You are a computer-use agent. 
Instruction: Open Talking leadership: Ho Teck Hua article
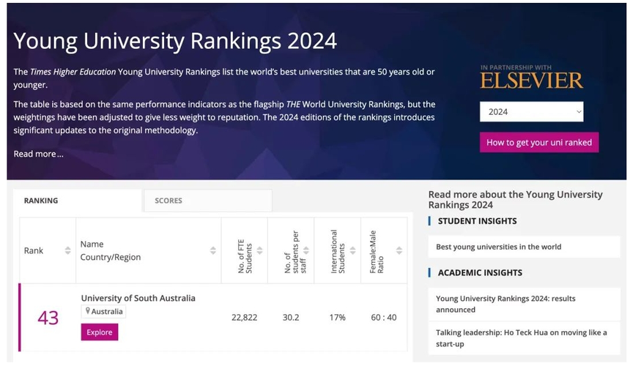(x=524, y=338)
